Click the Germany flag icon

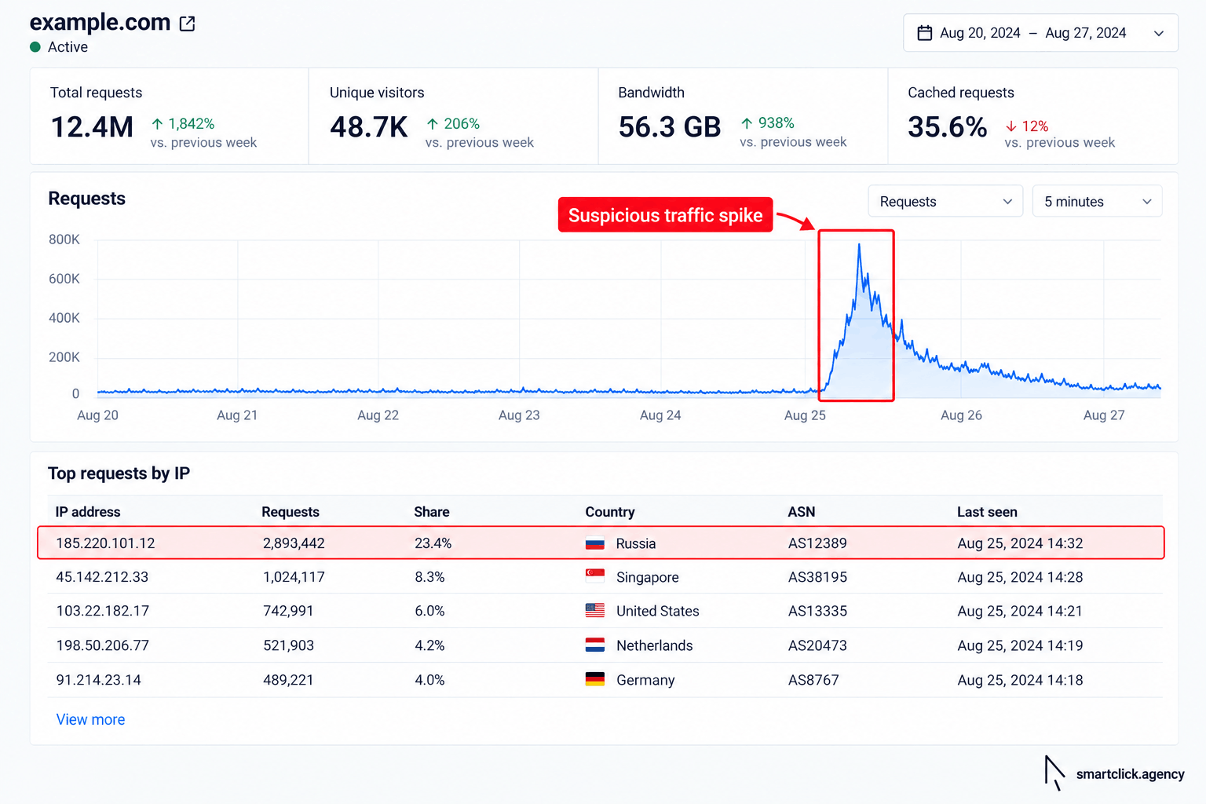pos(595,679)
